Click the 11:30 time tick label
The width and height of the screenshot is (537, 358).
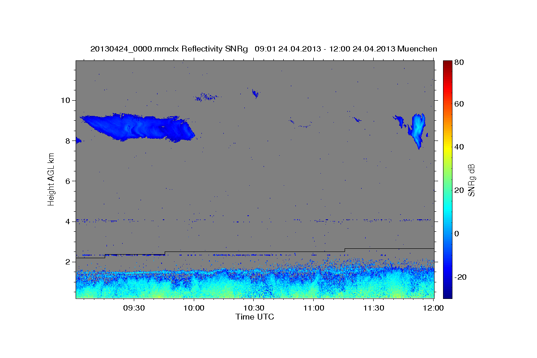pos(374,308)
